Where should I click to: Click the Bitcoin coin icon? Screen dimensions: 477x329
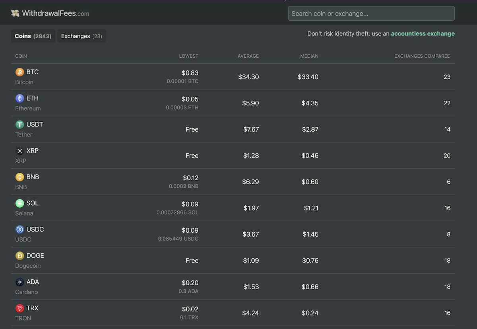(x=19, y=72)
